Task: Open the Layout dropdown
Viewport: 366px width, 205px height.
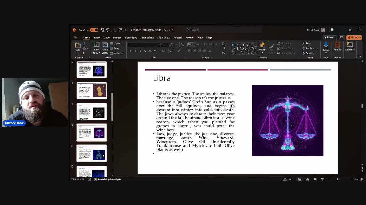Action: [116, 43]
